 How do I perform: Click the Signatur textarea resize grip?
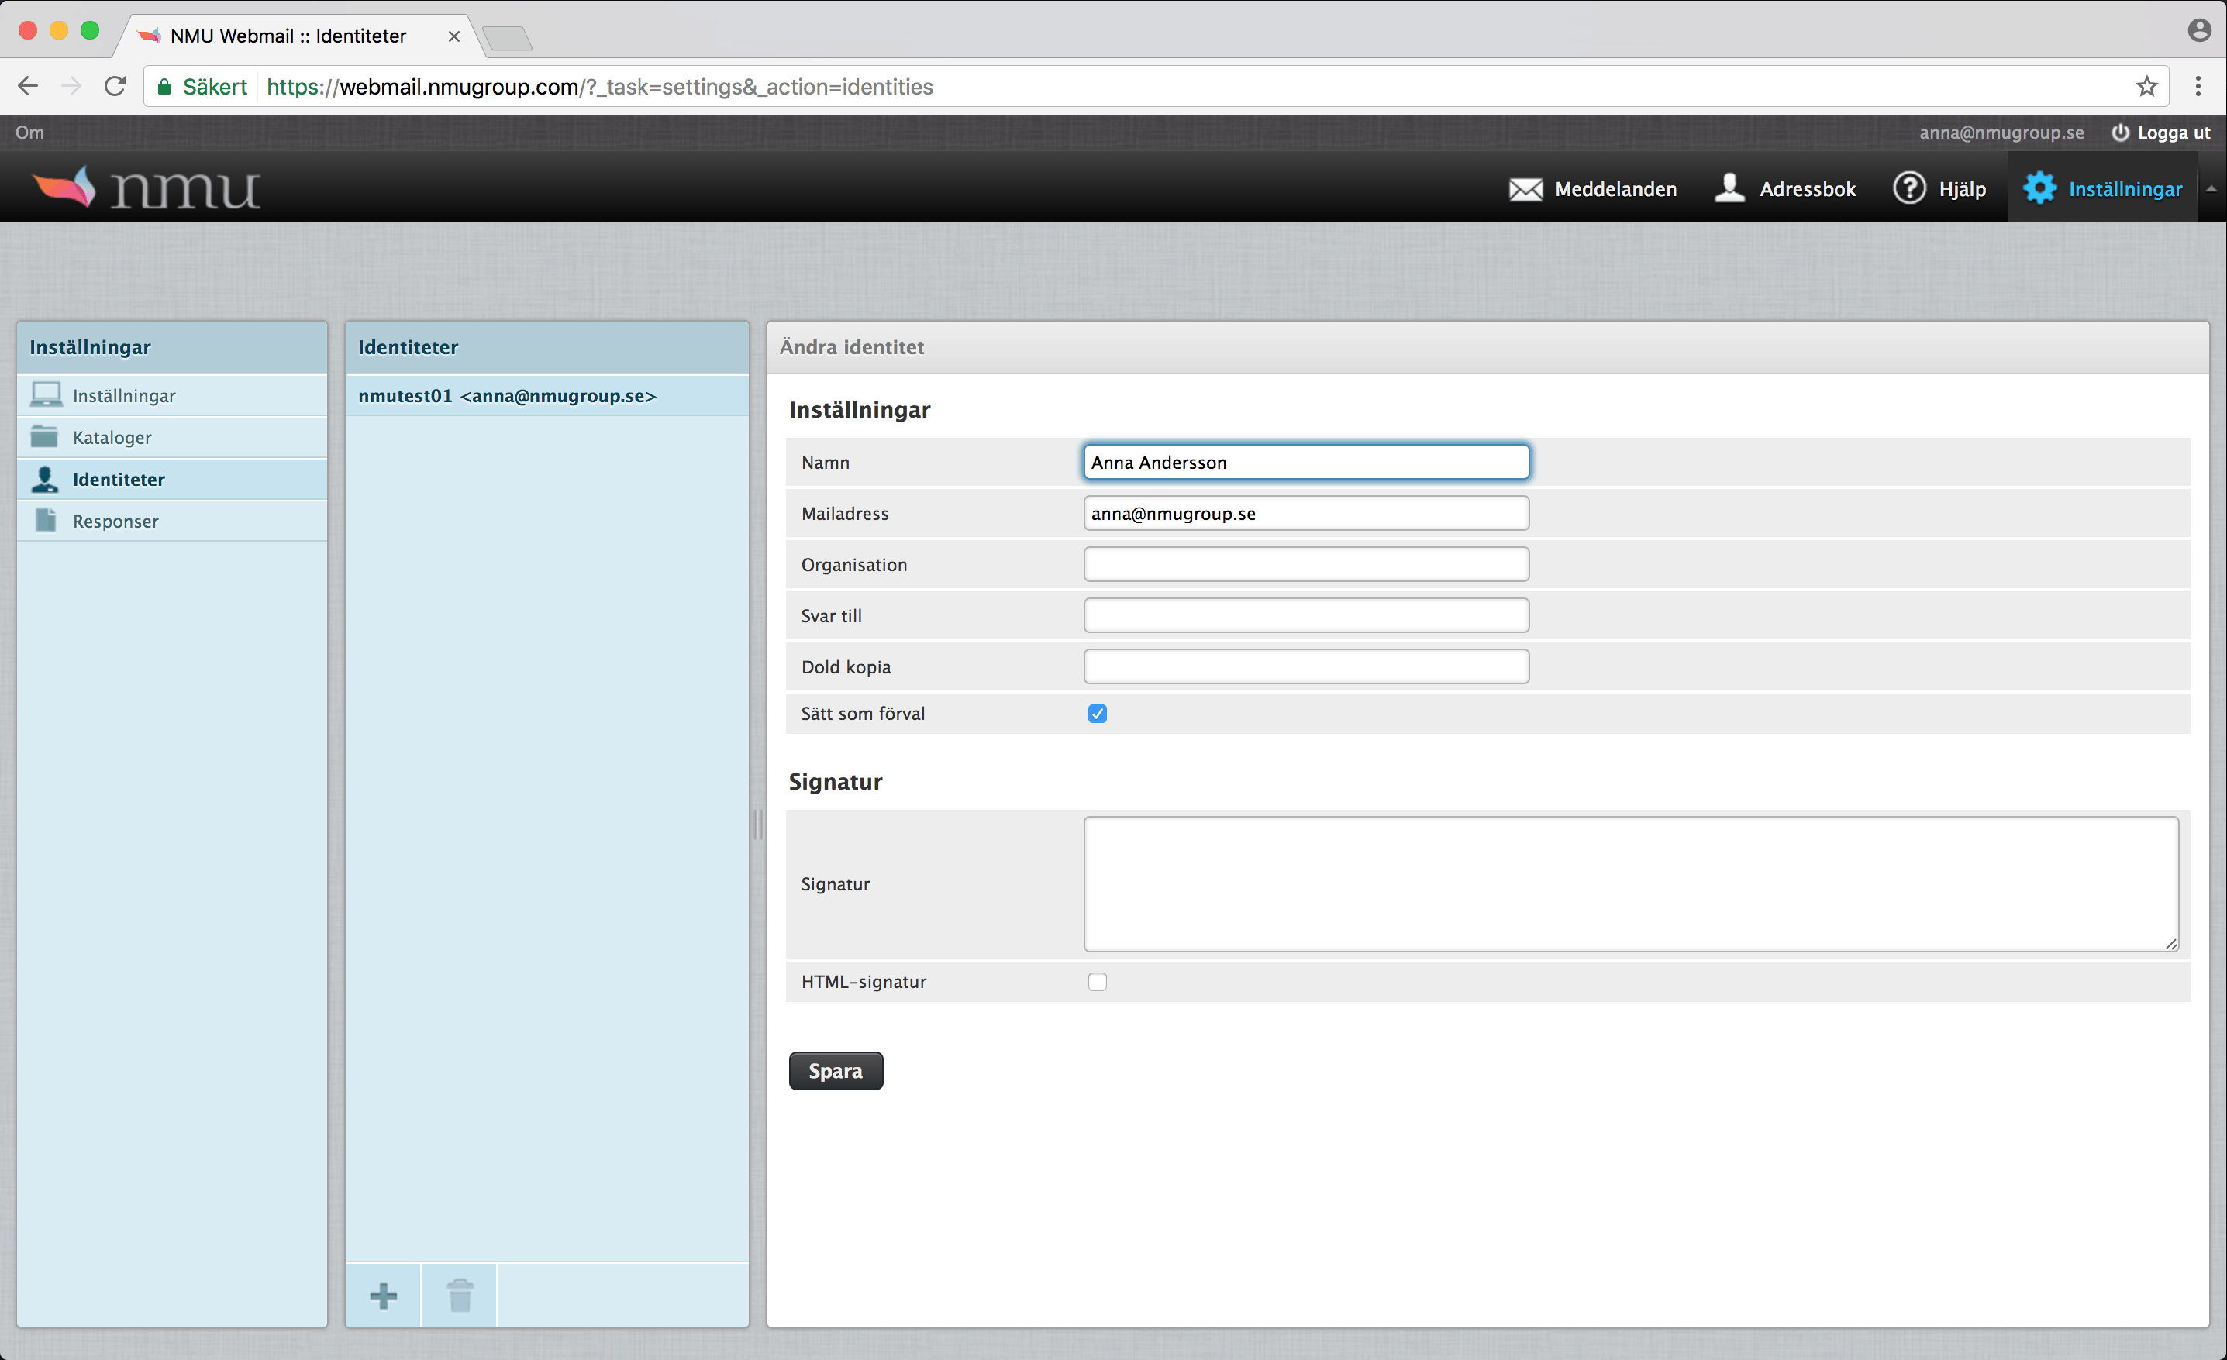click(2171, 943)
